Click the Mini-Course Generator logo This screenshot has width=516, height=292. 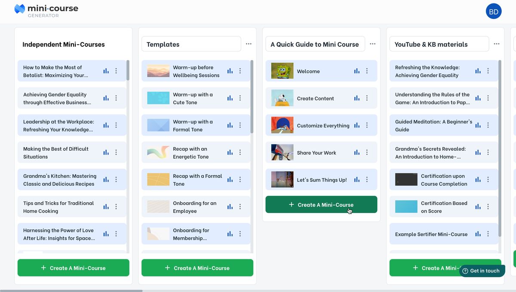coord(46,11)
